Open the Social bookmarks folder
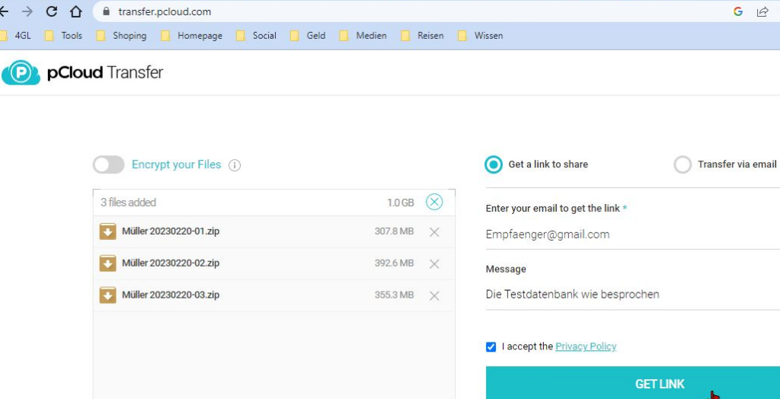 (x=256, y=36)
